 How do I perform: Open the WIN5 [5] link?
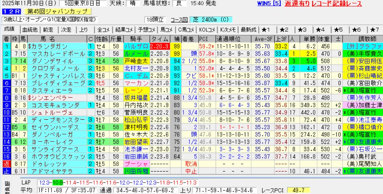[x=269, y=3]
